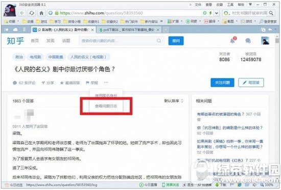Click the browser back arrow button
This screenshot has height=190, width=281.
click(x=22, y=13)
